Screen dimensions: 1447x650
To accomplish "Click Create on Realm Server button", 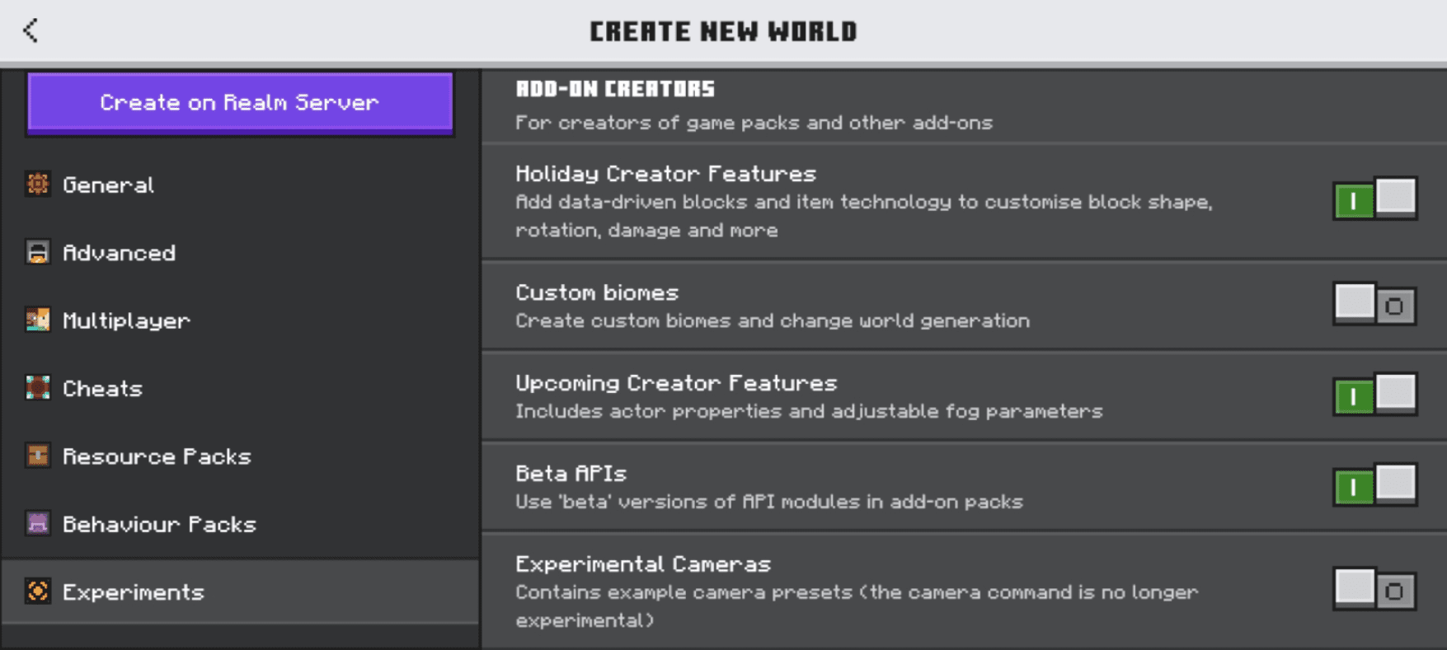I will [240, 103].
